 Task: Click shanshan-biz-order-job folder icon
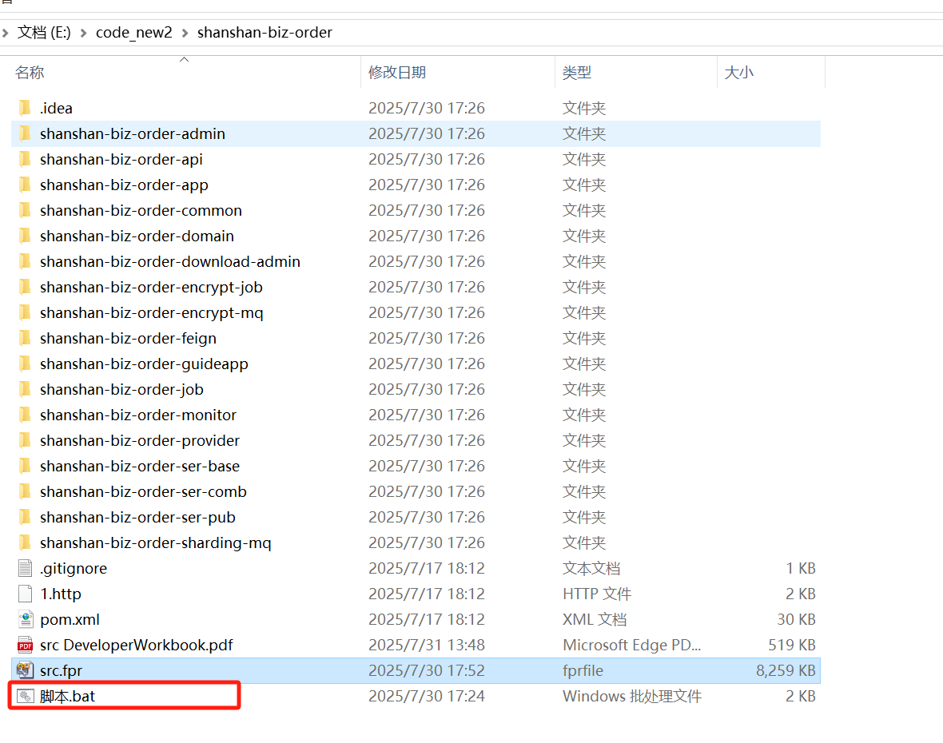pos(25,389)
